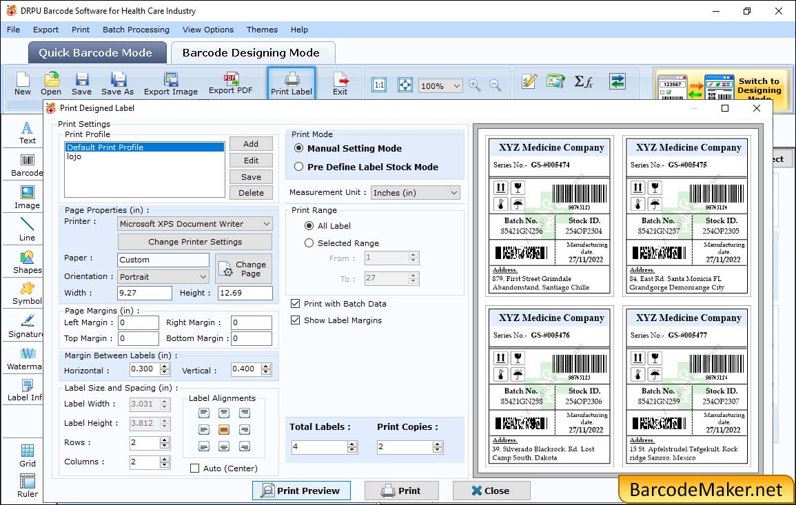Image resolution: width=796 pixels, height=505 pixels.
Task: Click the edit pencil toolbar icon
Action: [x=529, y=81]
